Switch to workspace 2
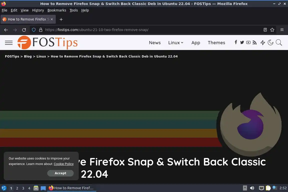This screenshot has height=192, width=288. click(17, 188)
